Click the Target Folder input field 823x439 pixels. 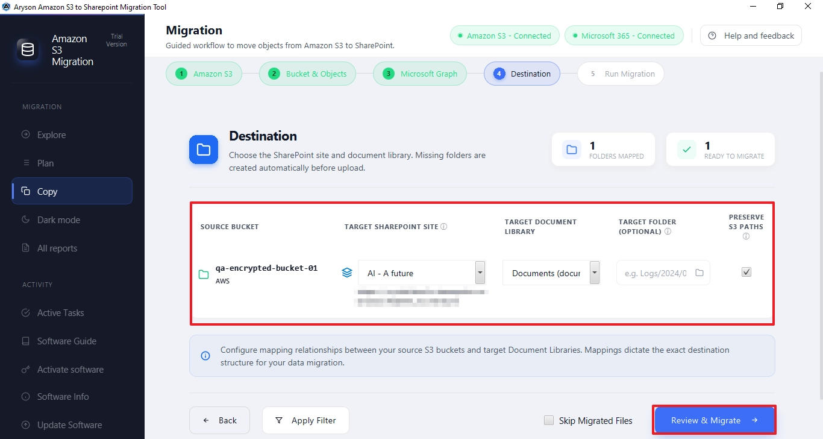663,273
